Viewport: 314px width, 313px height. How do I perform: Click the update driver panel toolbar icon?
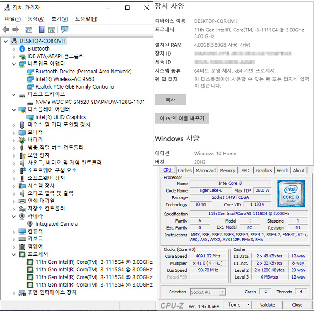[x=52, y=30]
